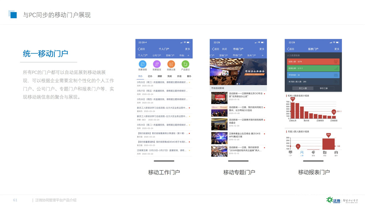Tap 更多 in 报表门户 phone header
Image resolution: width=365 pixels, height=205 pixels.
(337, 49)
